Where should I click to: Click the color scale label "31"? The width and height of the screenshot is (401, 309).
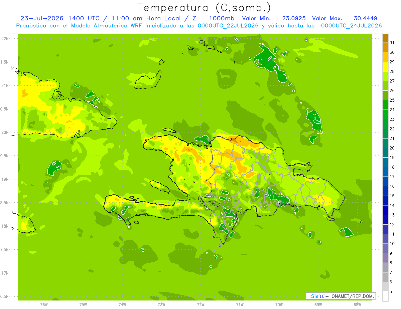click(392, 43)
